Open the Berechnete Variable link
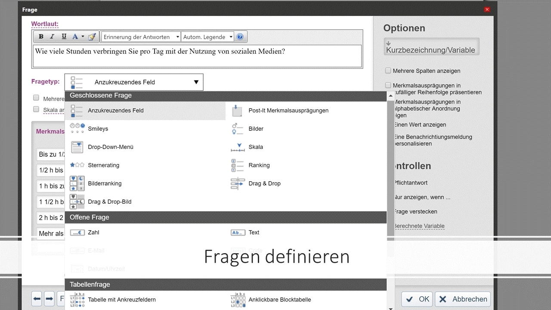The width and height of the screenshot is (551, 310). (x=419, y=226)
